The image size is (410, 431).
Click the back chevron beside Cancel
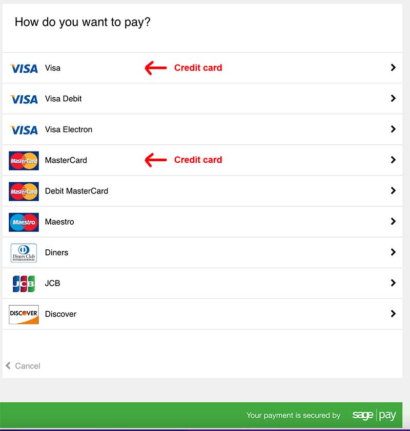coord(8,365)
